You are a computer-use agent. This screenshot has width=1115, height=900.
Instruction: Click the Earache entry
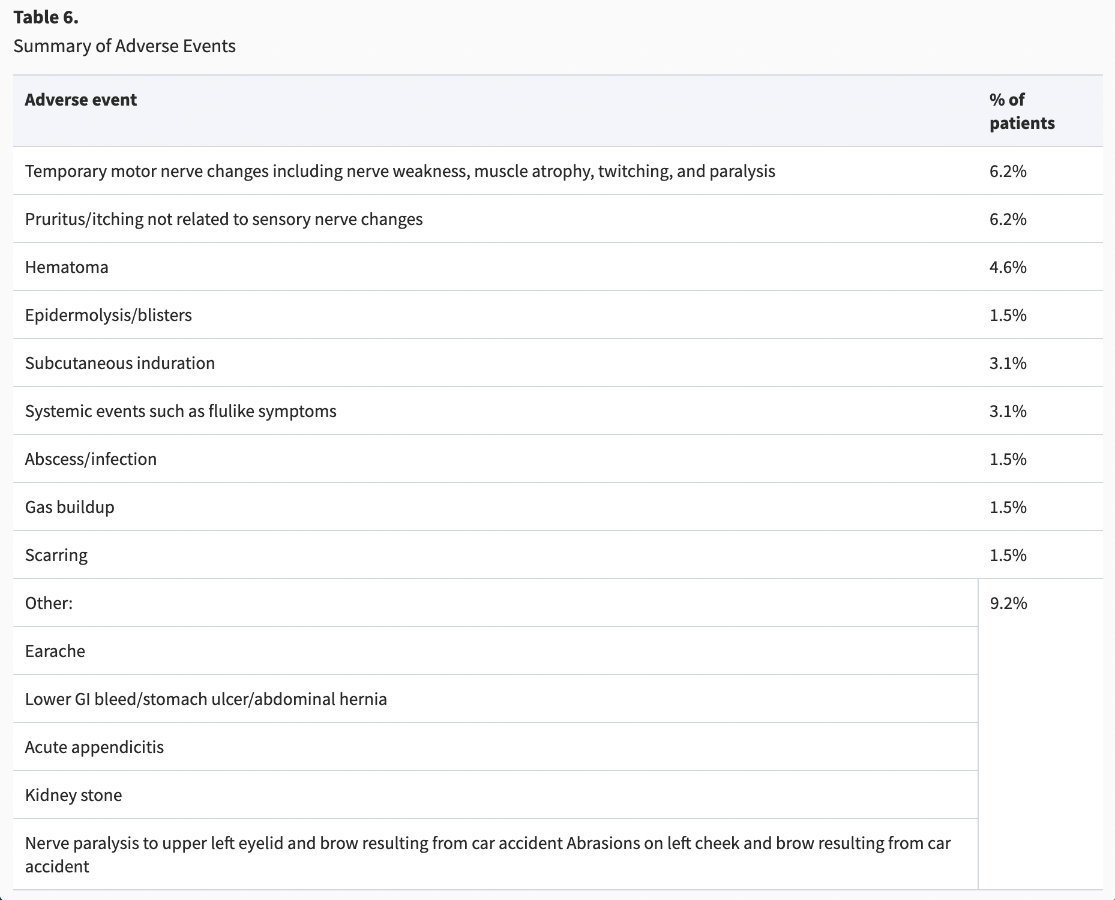[55, 652]
